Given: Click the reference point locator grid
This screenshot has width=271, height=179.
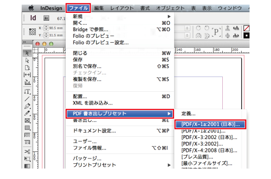Looking at the screenshot, I should (x=32, y=32).
